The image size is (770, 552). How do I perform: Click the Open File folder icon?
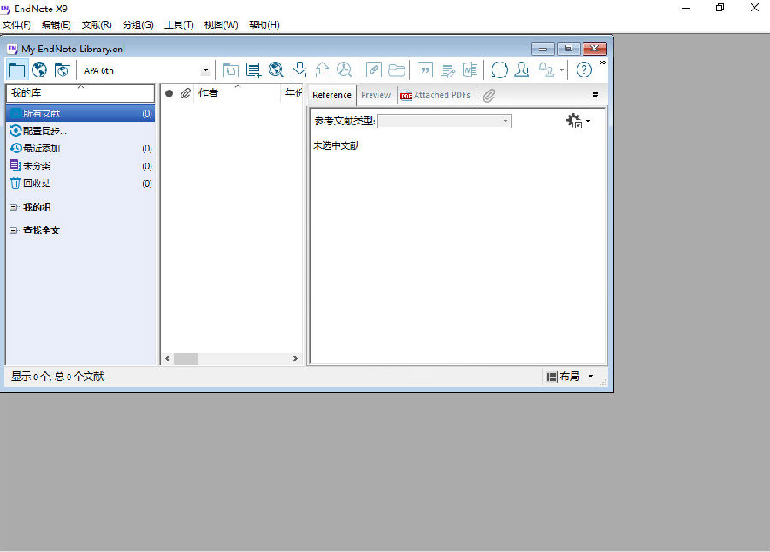click(396, 70)
